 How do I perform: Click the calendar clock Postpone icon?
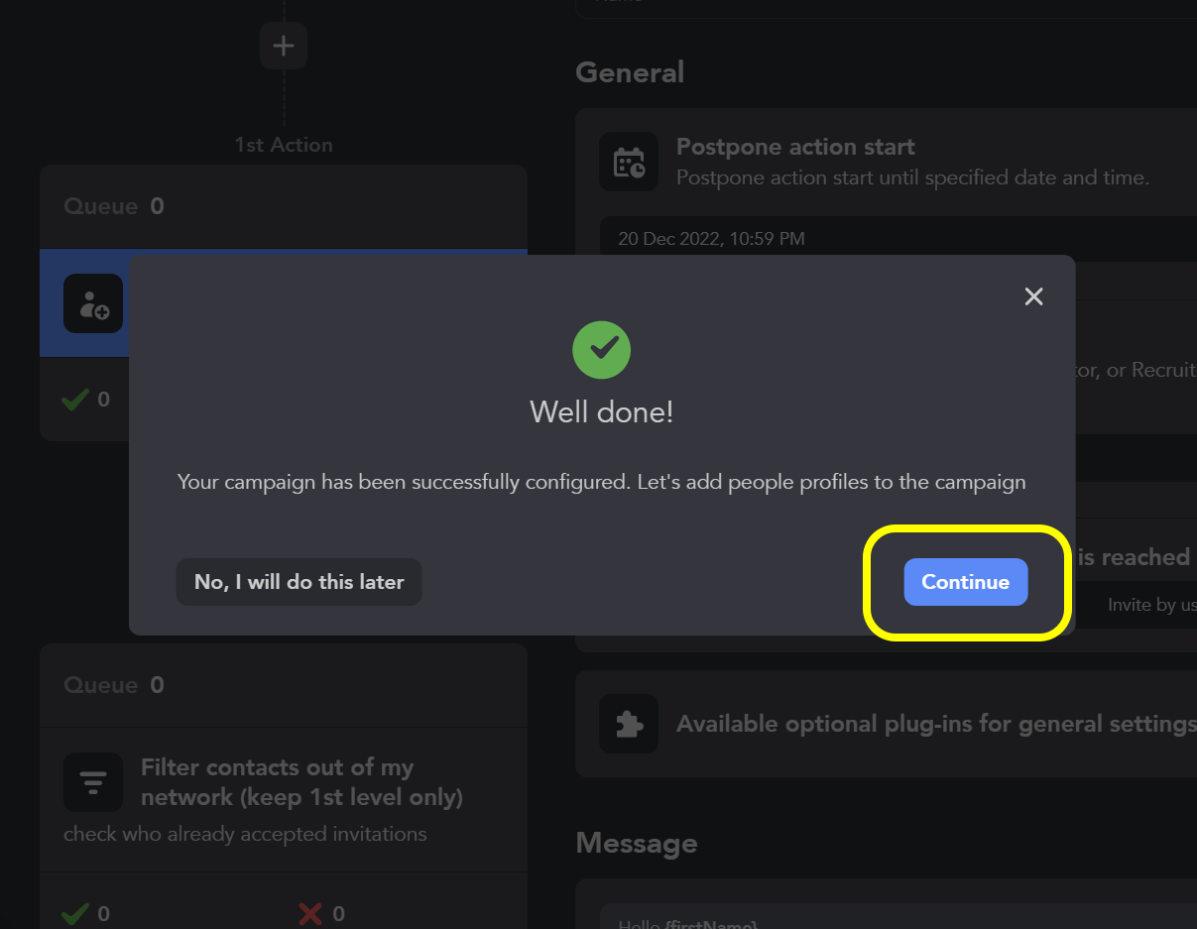(x=629, y=162)
